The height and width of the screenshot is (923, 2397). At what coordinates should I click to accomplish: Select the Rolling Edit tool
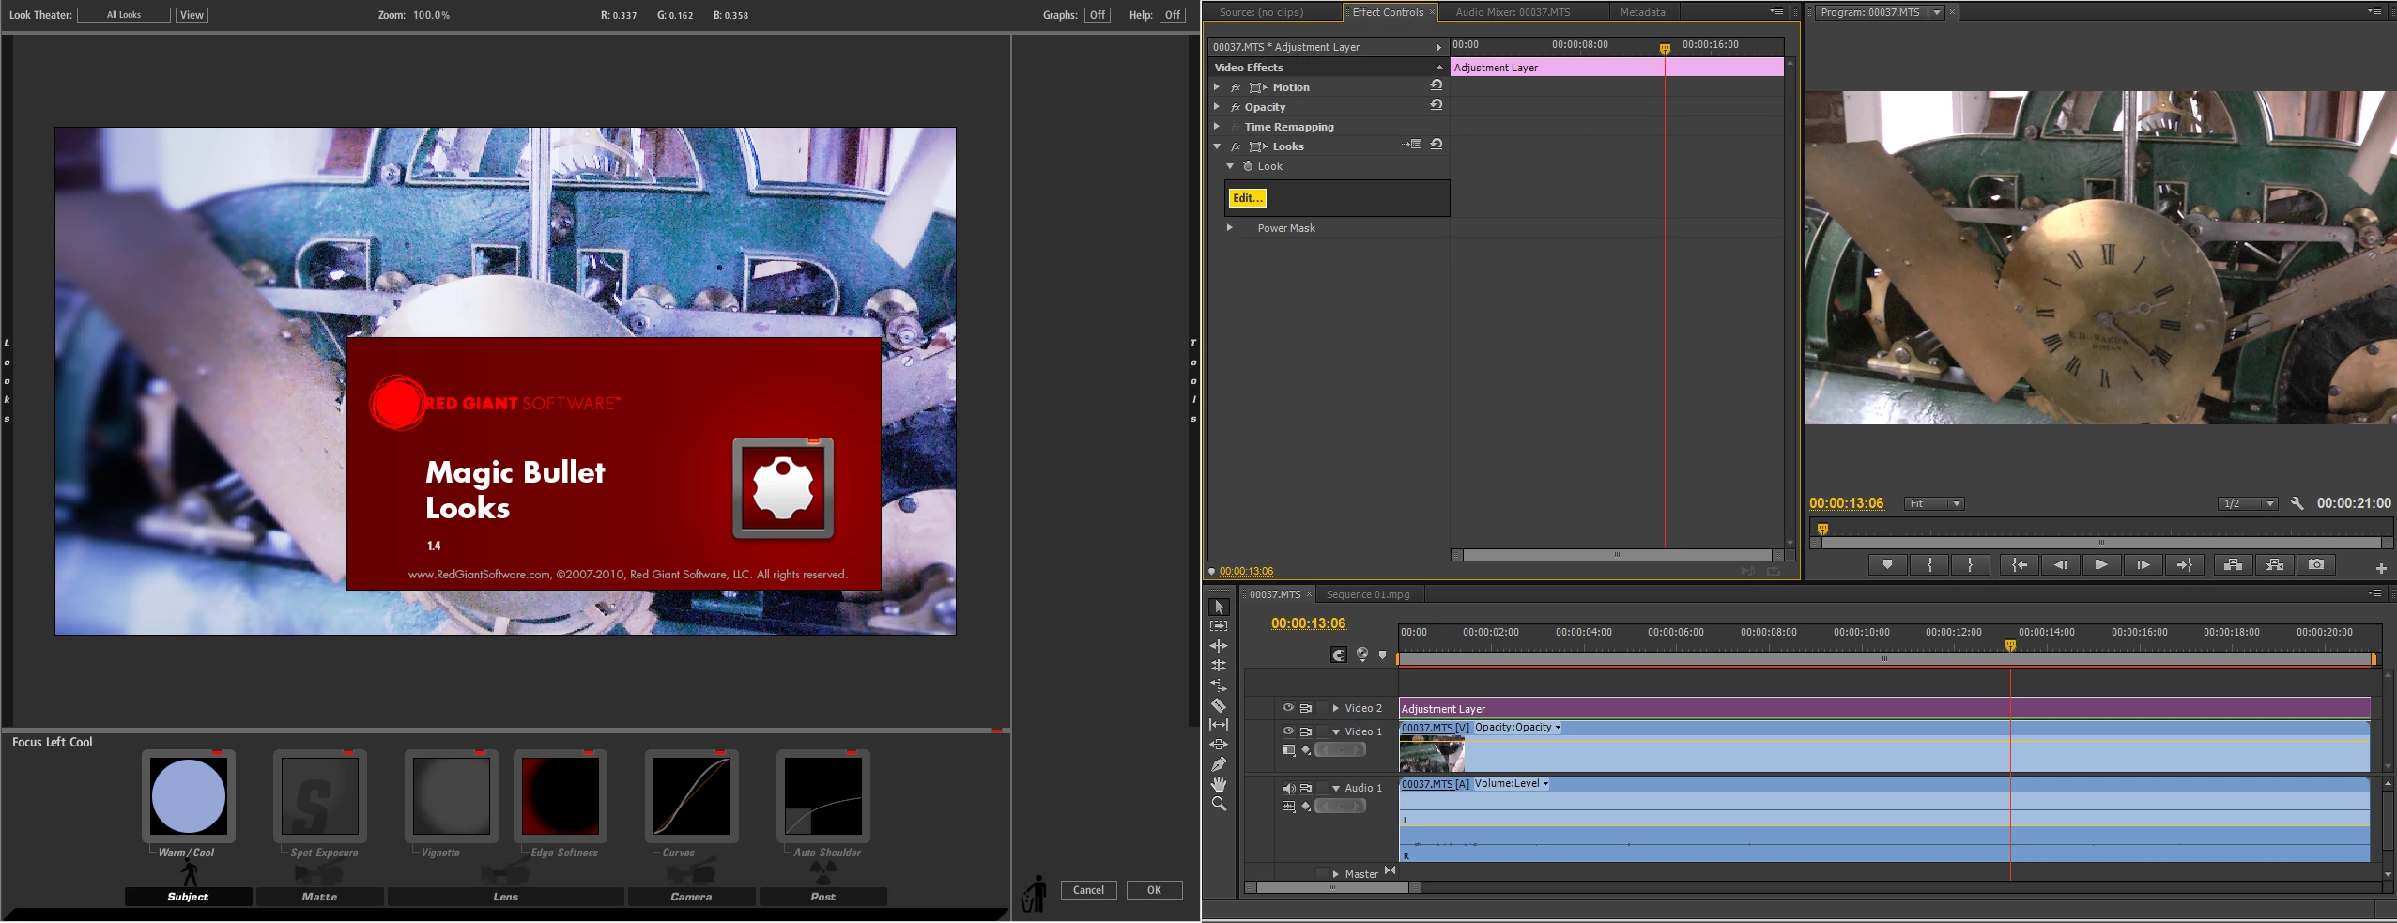pyautogui.click(x=1219, y=666)
